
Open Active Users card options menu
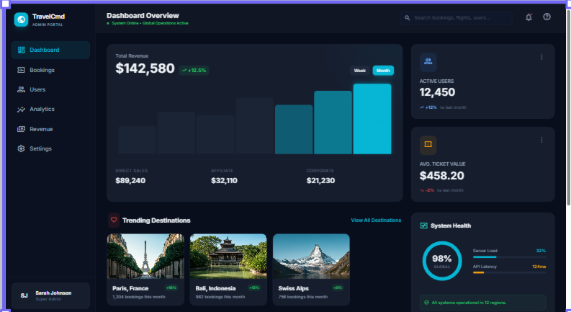click(x=541, y=57)
